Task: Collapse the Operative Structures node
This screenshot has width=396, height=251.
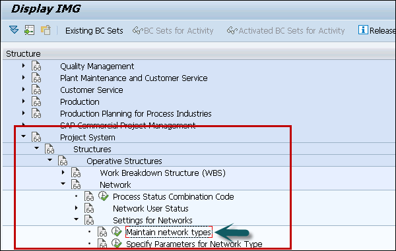Action: [x=49, y=160]
